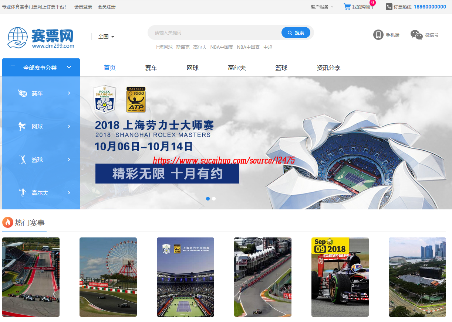
Task: Open the Ferris wheel circuit thumbnail
Action: tap(108, 277)
